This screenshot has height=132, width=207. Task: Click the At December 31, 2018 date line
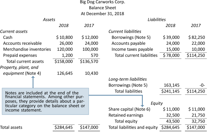point(103,14)
